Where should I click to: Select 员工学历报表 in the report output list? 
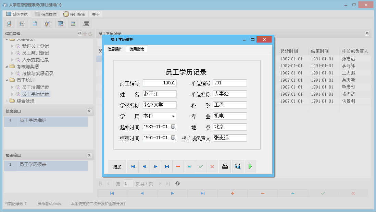pyautogui.click(x=33, y=165)
